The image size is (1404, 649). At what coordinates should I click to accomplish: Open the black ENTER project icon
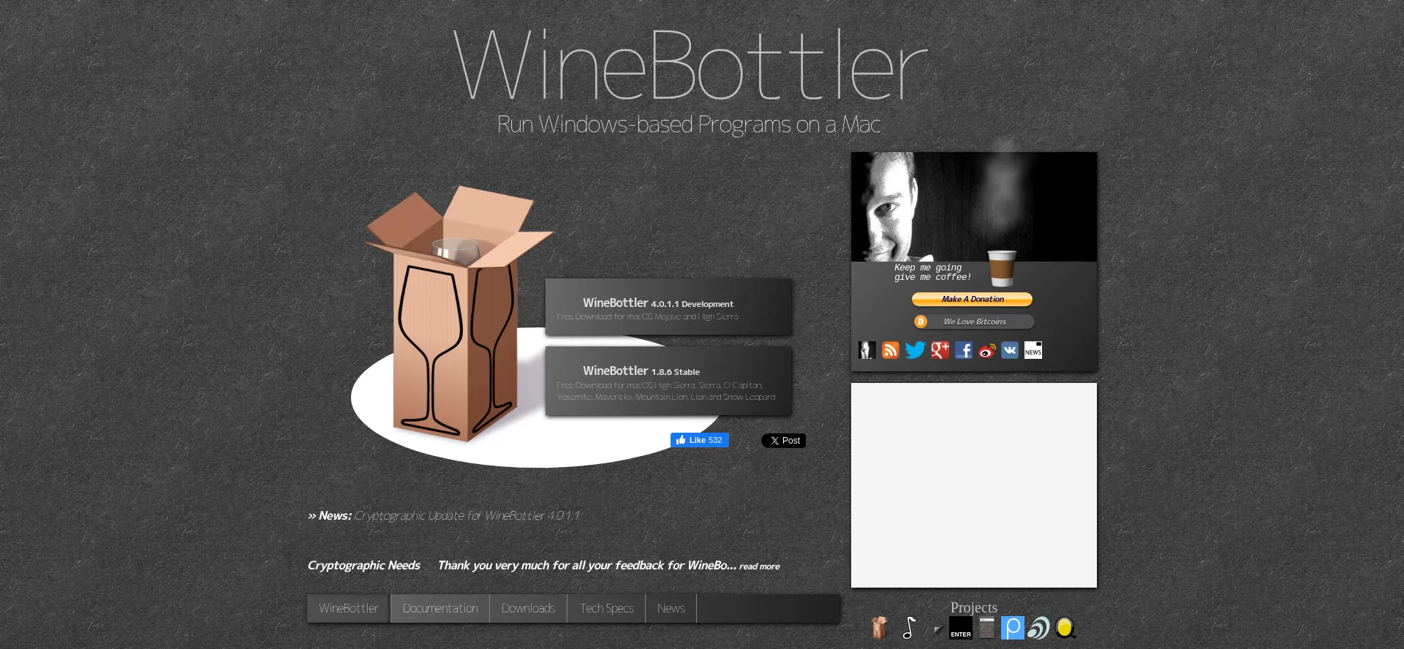tap(961, 628)
